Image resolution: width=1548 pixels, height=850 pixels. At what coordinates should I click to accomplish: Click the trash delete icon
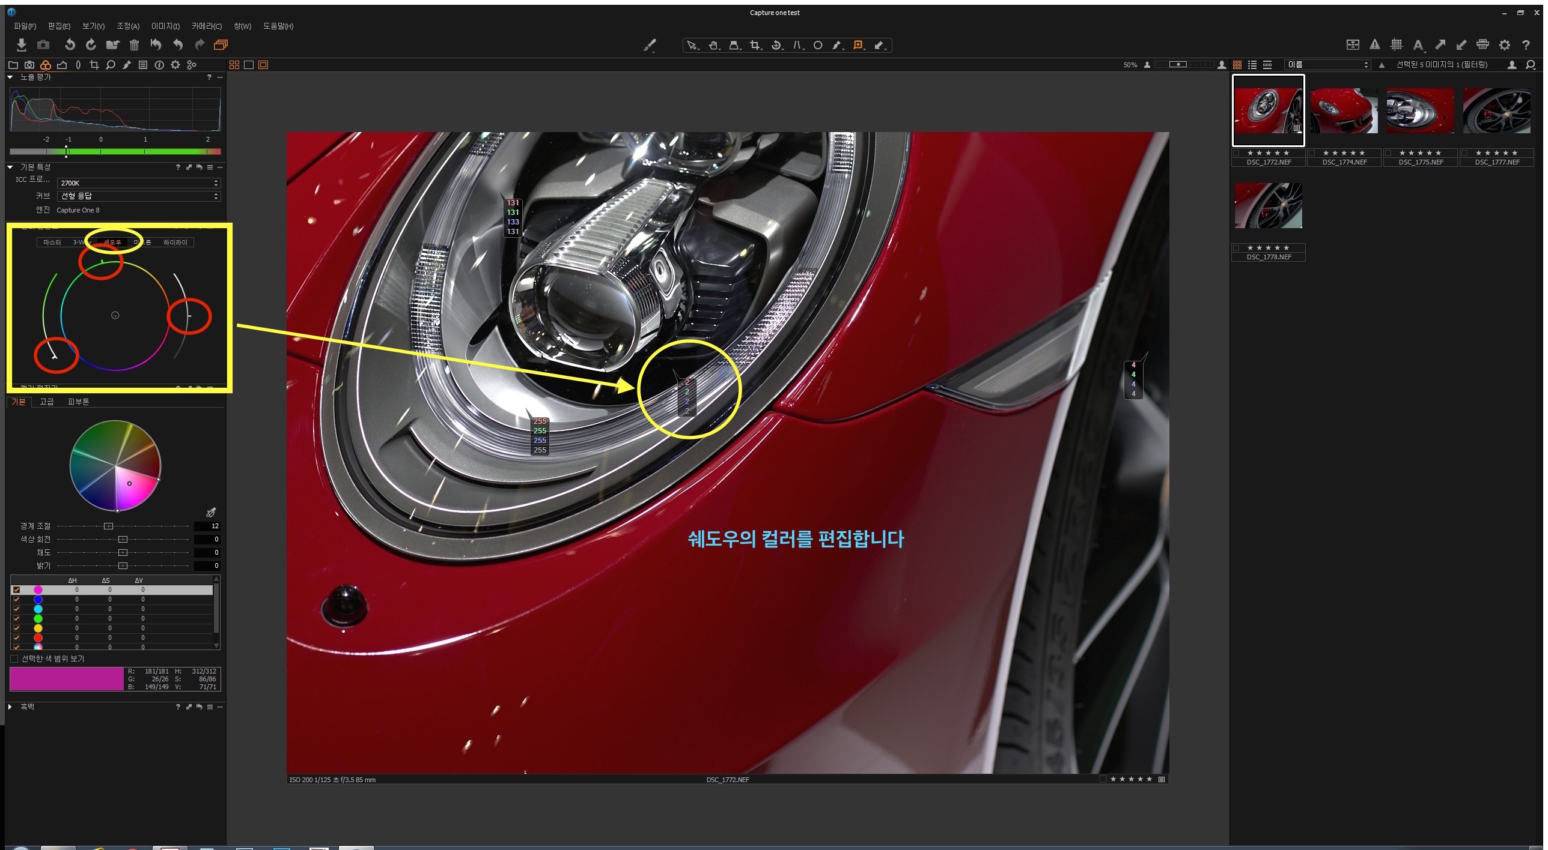point(134,44)
